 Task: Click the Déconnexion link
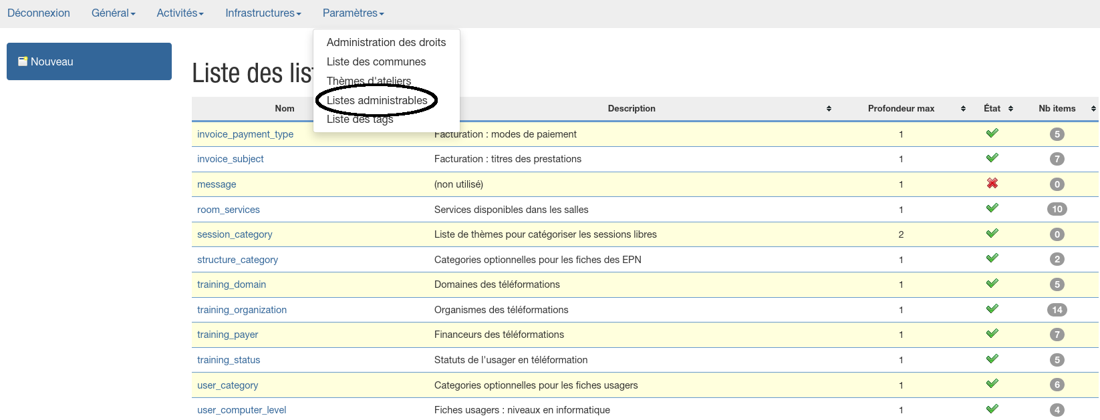pyautogui.click(x=39, y=13)
